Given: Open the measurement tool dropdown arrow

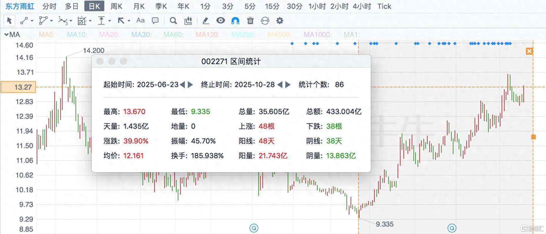Looking at the screenshot, I should point(110,21).
